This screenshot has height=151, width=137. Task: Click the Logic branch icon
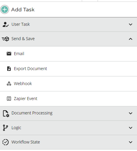[5, 128]
